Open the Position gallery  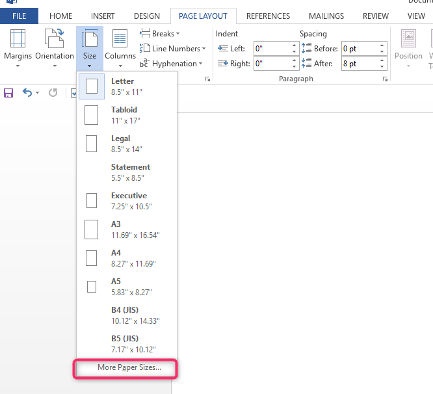408,48
